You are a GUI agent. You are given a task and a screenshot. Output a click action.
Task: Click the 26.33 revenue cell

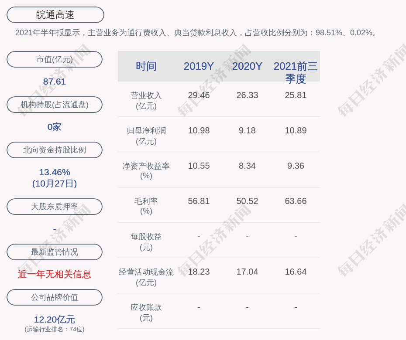[247, 95]
